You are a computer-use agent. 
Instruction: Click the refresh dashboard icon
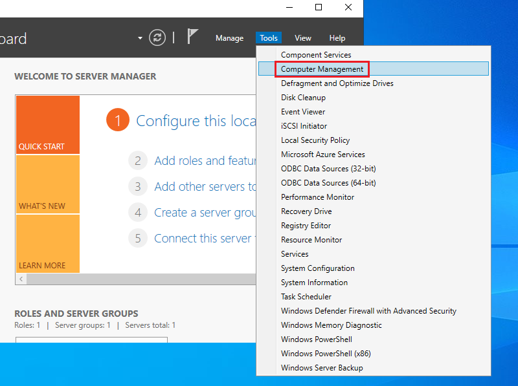pos(157,38)
